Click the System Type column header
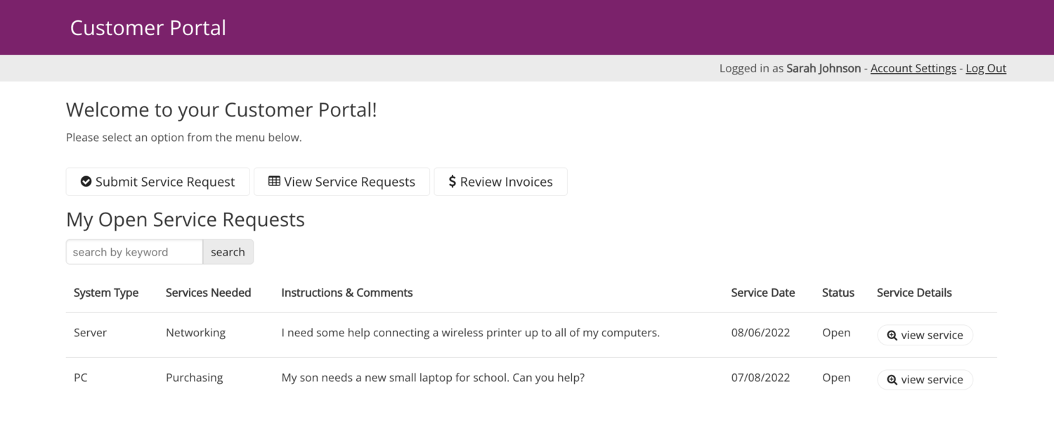This screenshot has height=424, width=1054. (x=106, y=293)
